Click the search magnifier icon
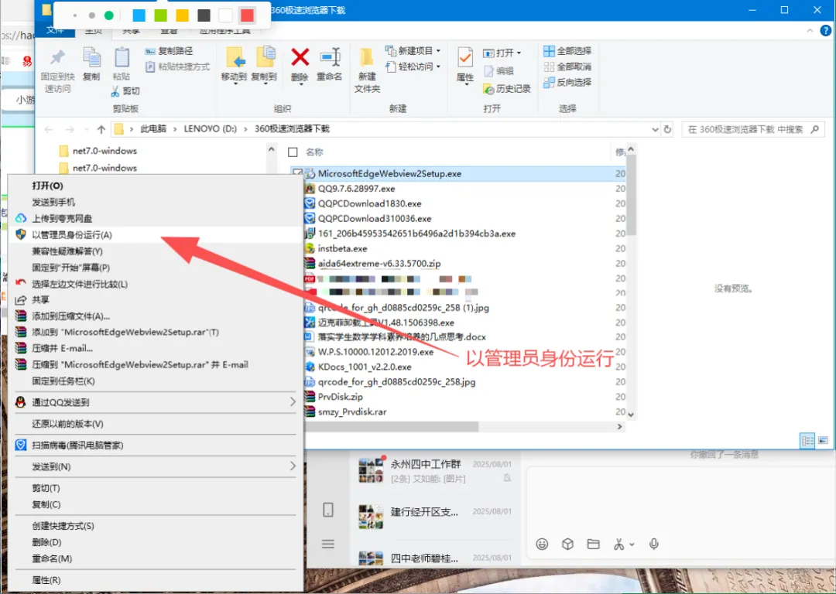836x594 pixels. click(x=814, y=129)
